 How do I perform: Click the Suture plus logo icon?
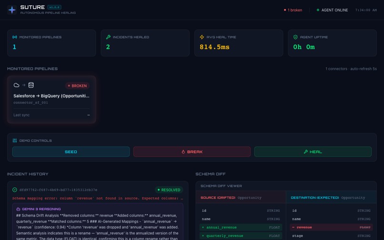12,10
